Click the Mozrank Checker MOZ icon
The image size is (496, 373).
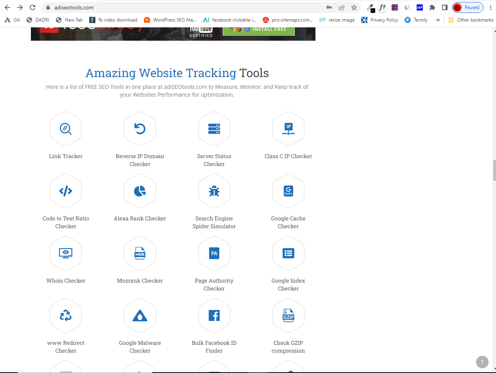tap(140, 253)
